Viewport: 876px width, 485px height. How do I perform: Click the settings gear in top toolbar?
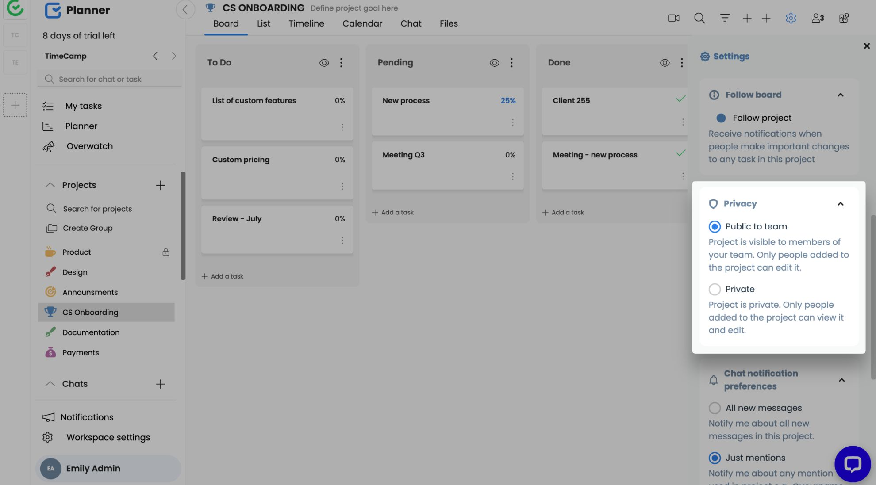coord(791,18)
